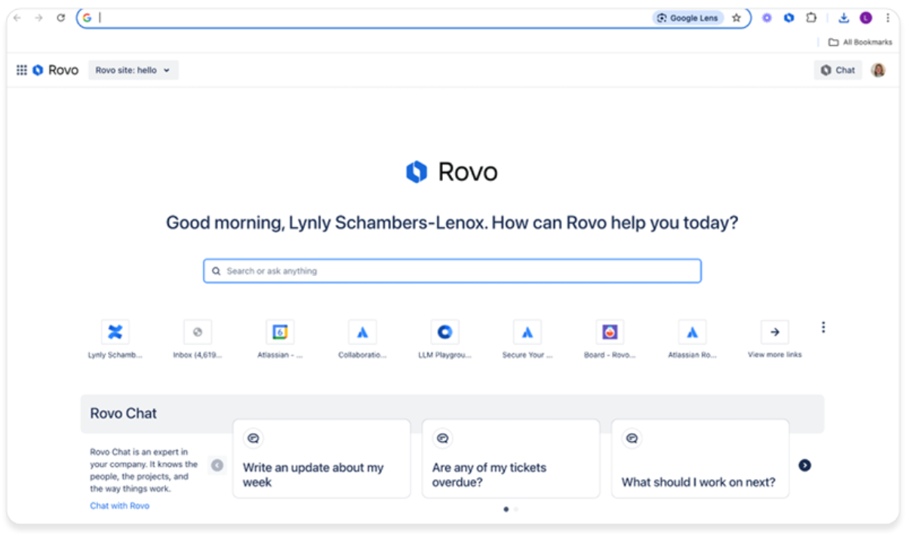
Task: Open the Inbox shortcut icon
Action: point(198,332)
